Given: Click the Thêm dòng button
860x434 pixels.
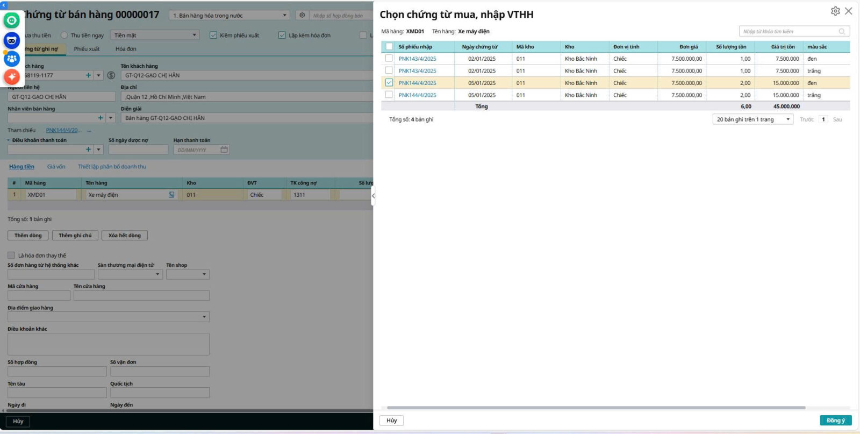Looking at the screenshot, I should [x=28, y=236].
